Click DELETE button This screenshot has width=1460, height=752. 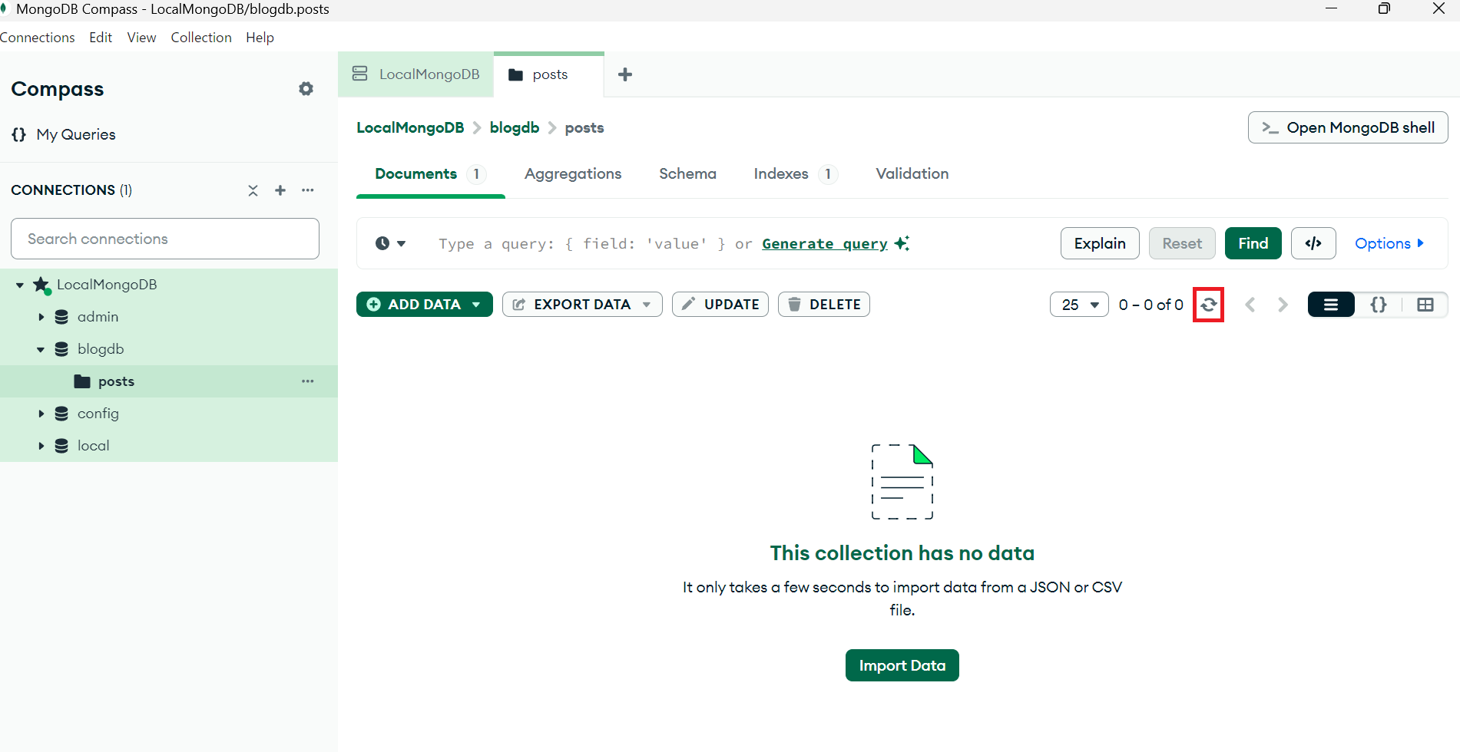824,305
